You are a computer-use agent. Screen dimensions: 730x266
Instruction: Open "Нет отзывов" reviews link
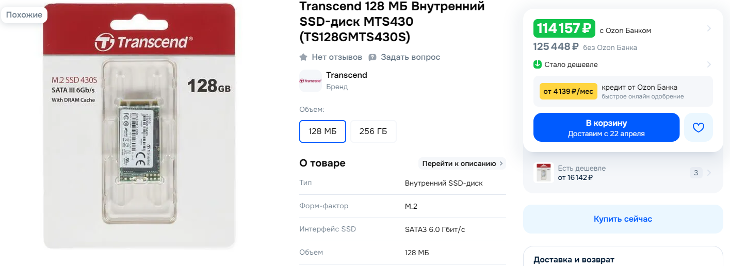(337, 57)
